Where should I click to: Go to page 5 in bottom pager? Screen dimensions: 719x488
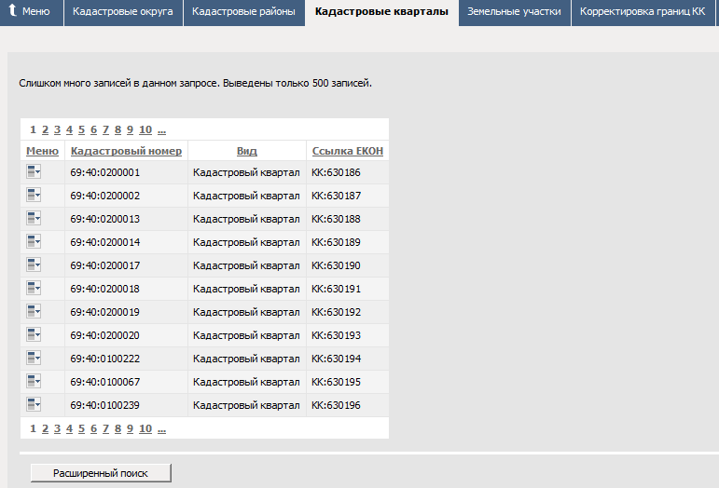pos(82,428)
